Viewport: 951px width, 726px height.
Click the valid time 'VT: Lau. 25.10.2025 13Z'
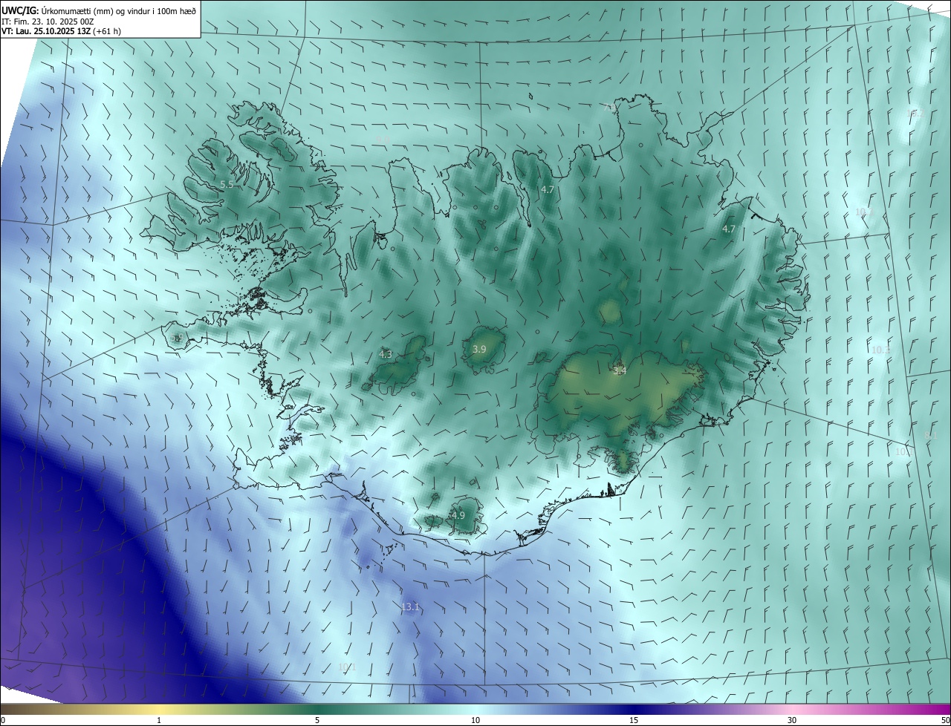(46, 31)
